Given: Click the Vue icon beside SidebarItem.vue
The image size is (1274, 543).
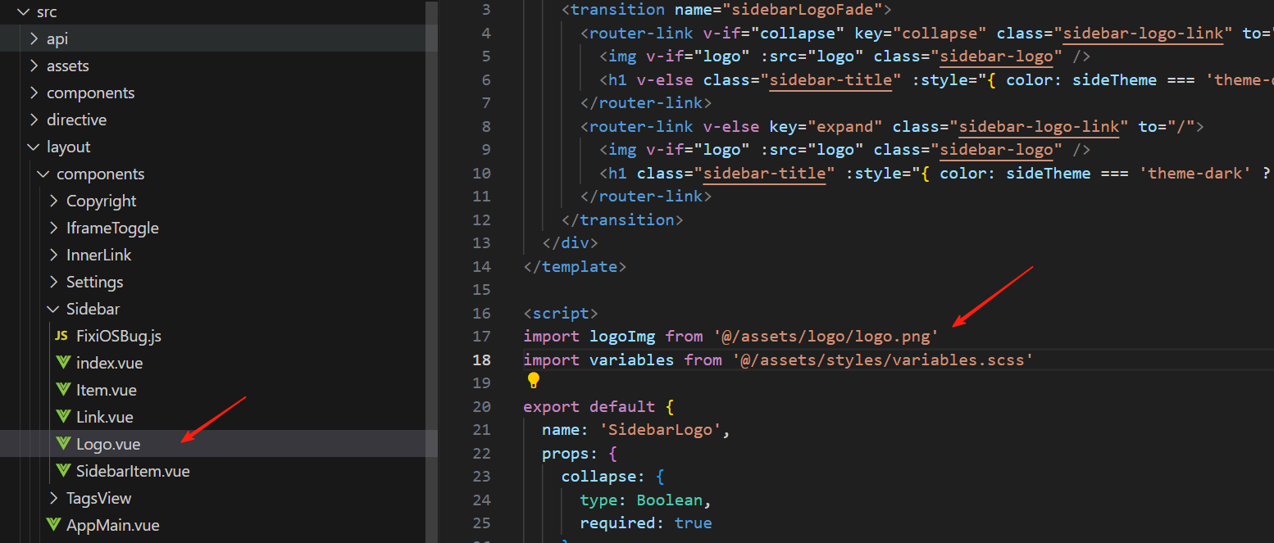Looking at the screenshot, I should pos(63,471).
